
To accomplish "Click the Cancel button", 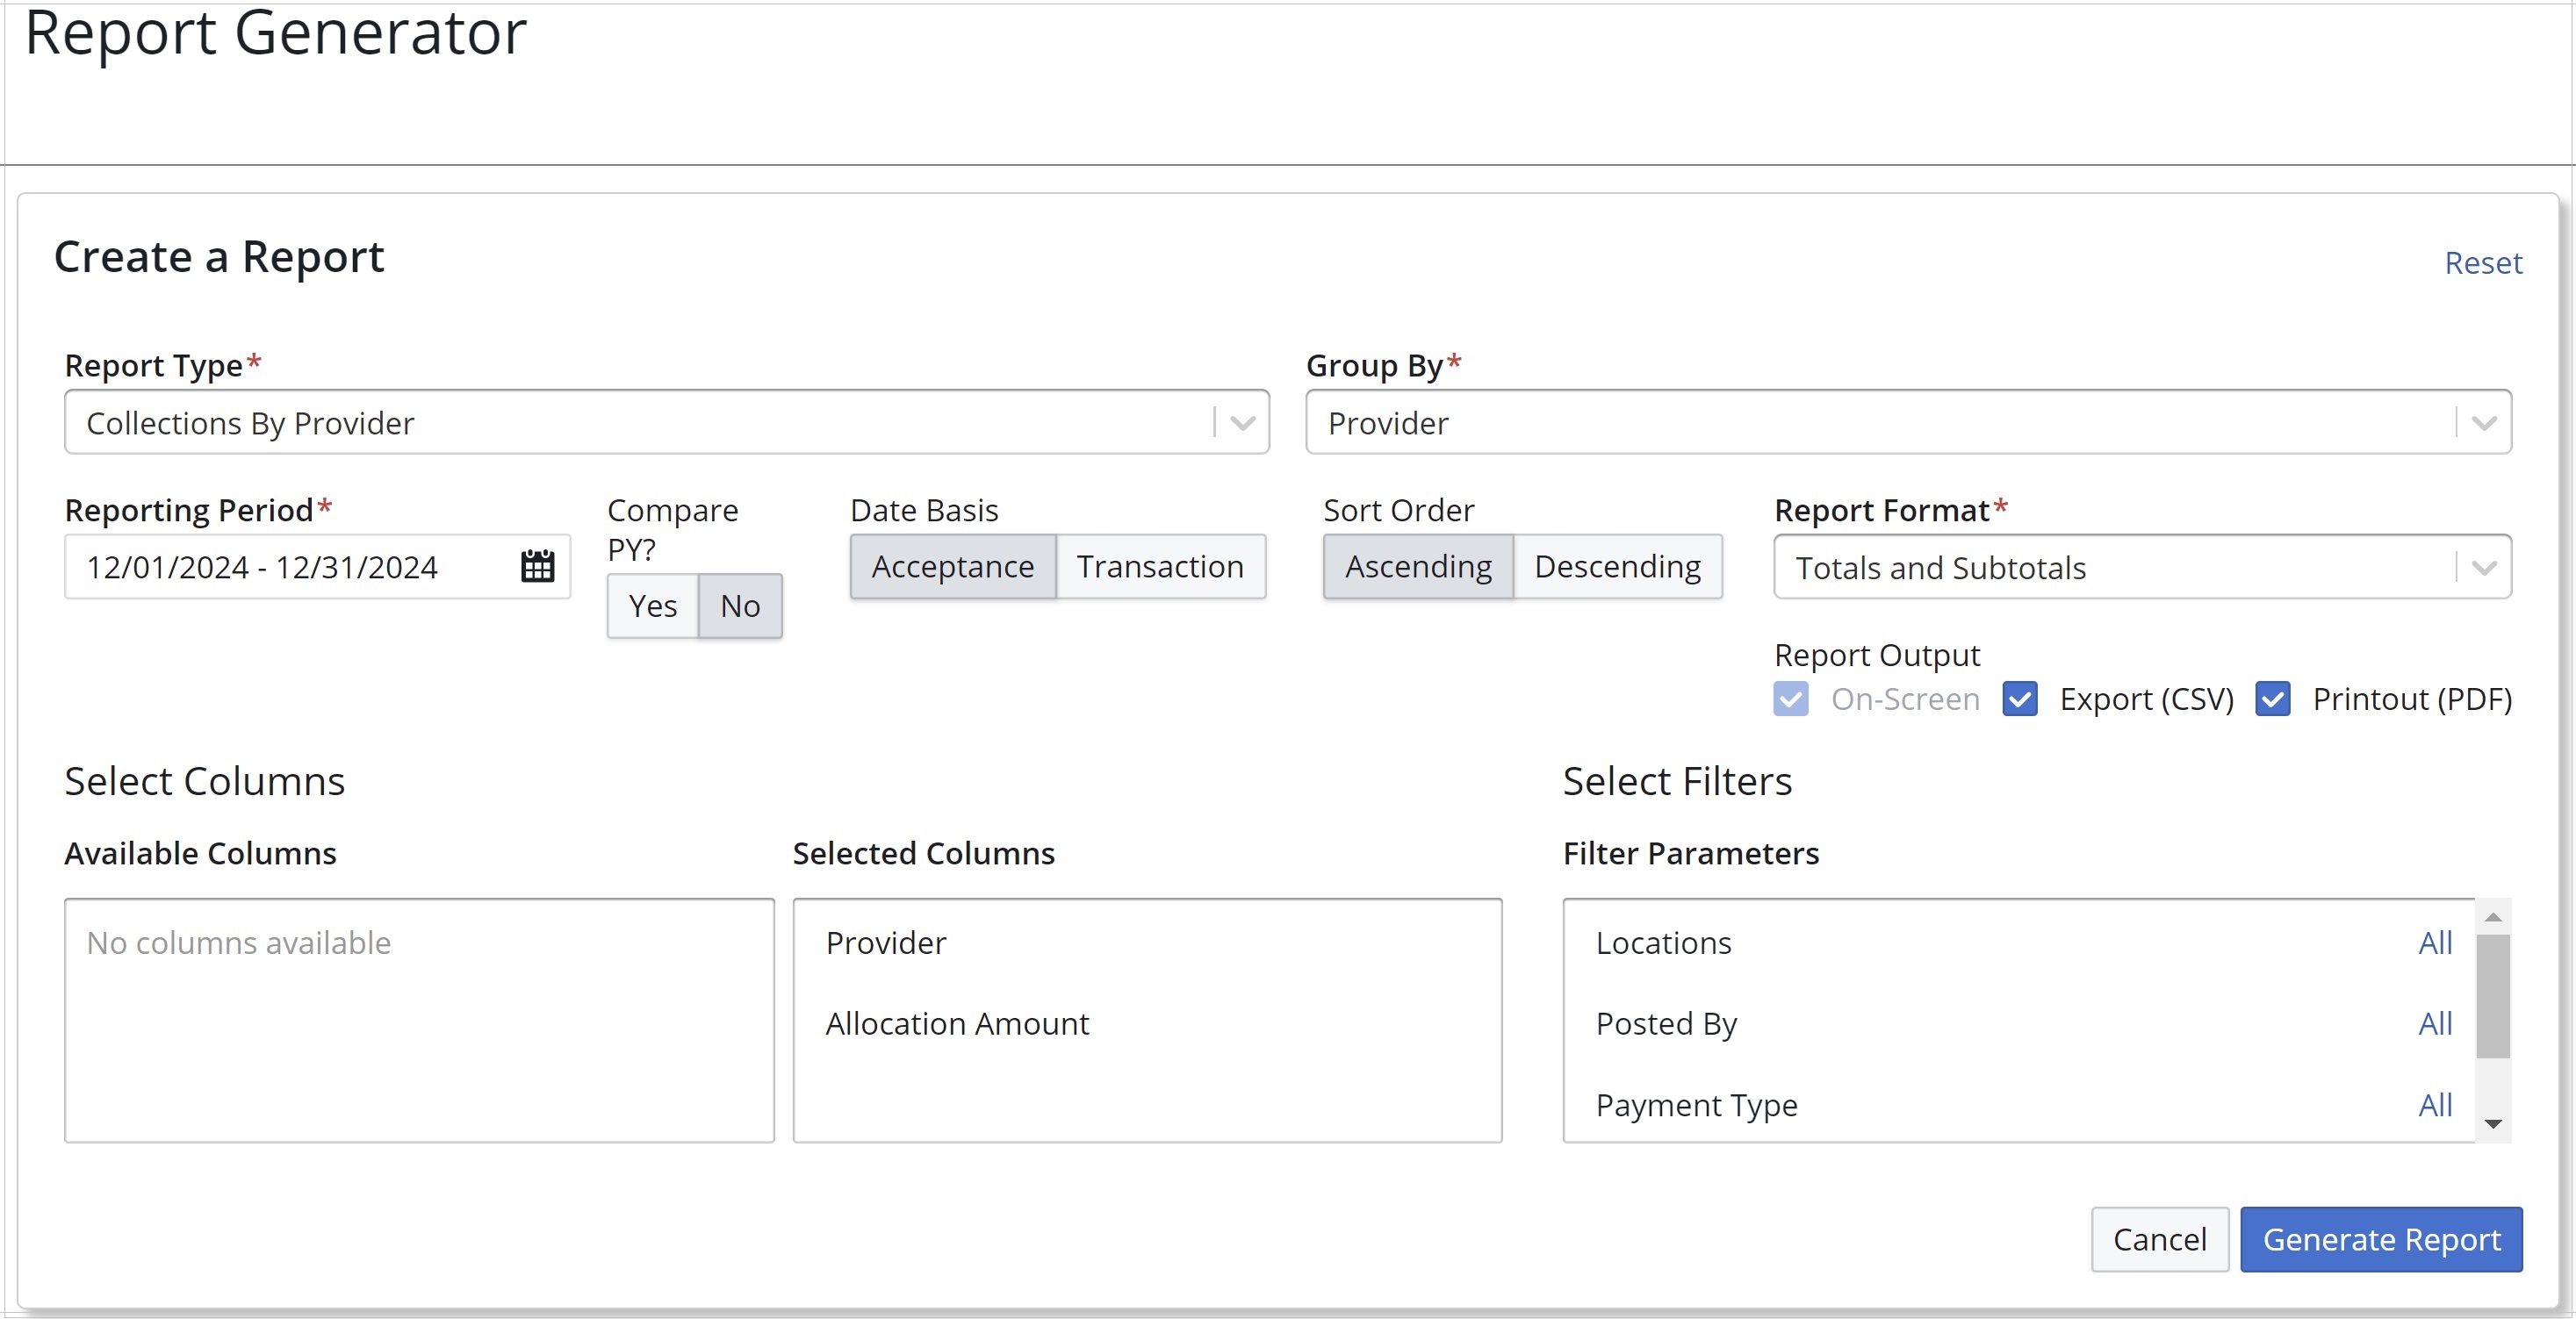I will pyautogui.click(x=2160, y=1239).
